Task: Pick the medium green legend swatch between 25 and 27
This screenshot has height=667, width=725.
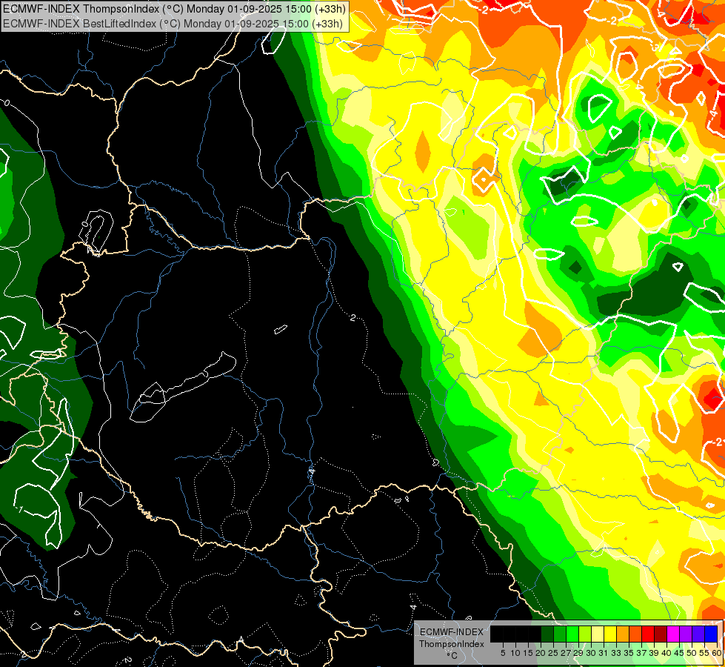Action: coord(560,634)
